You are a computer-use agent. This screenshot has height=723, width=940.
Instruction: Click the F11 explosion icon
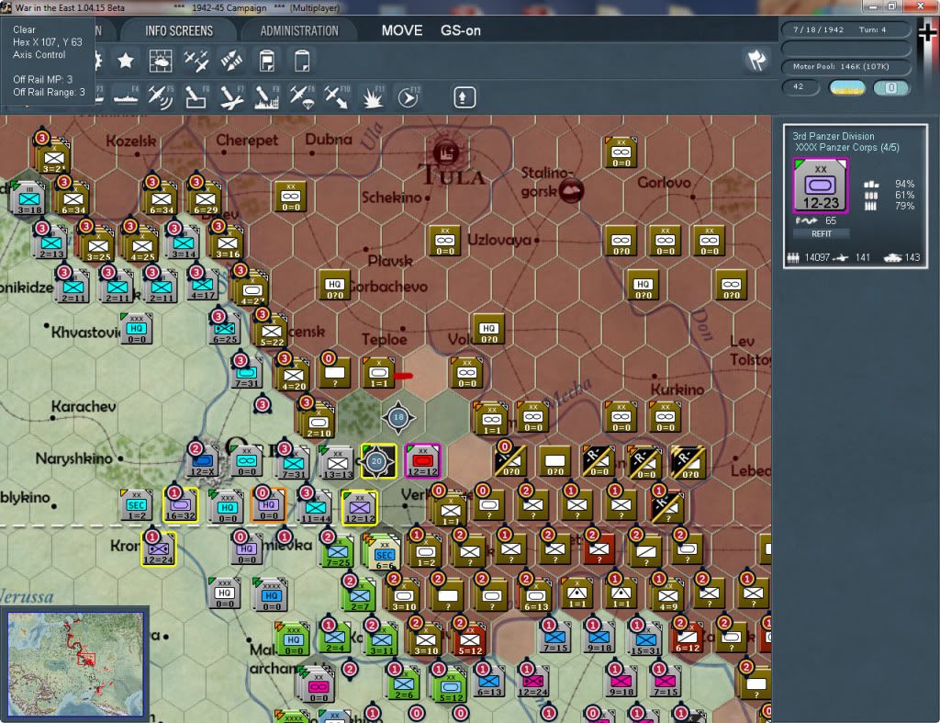373,97
